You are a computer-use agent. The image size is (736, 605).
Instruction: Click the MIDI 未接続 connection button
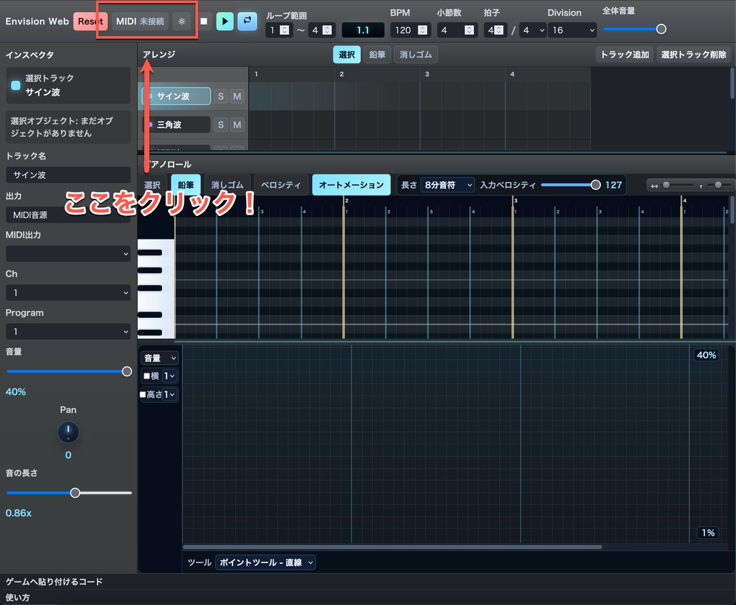tap(140, 21)
